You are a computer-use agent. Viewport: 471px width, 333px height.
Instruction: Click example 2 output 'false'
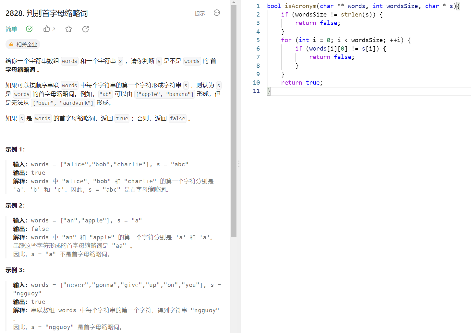click(x=40, y=229)
